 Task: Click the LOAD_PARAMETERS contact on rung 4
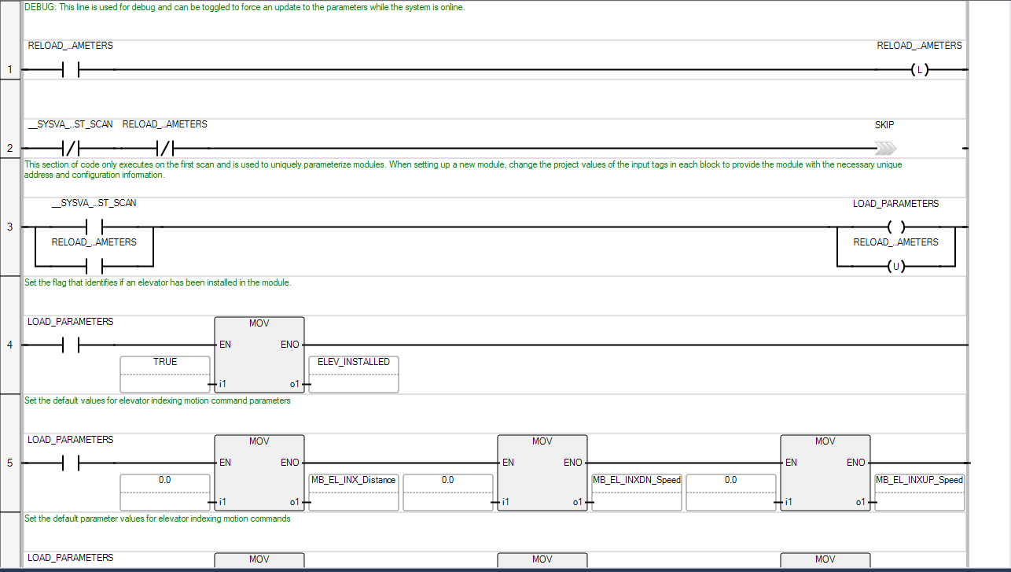click(x=71, y=345)
